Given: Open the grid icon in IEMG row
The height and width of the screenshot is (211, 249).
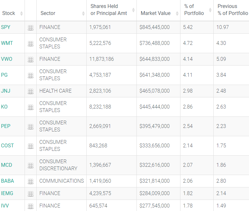Looking at the screenshot, I should [x=31, y=194].
